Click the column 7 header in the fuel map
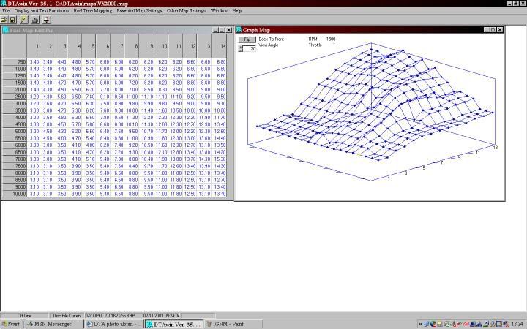 (x=118, y=46)
